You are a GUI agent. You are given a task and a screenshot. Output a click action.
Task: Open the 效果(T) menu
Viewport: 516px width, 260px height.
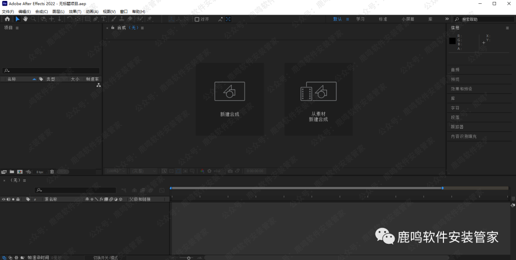tap(75, 11)
